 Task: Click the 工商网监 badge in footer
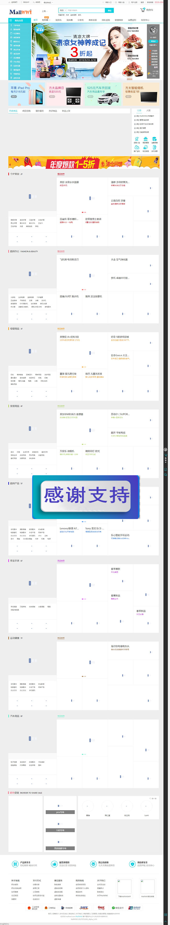(x=50, y=907)
